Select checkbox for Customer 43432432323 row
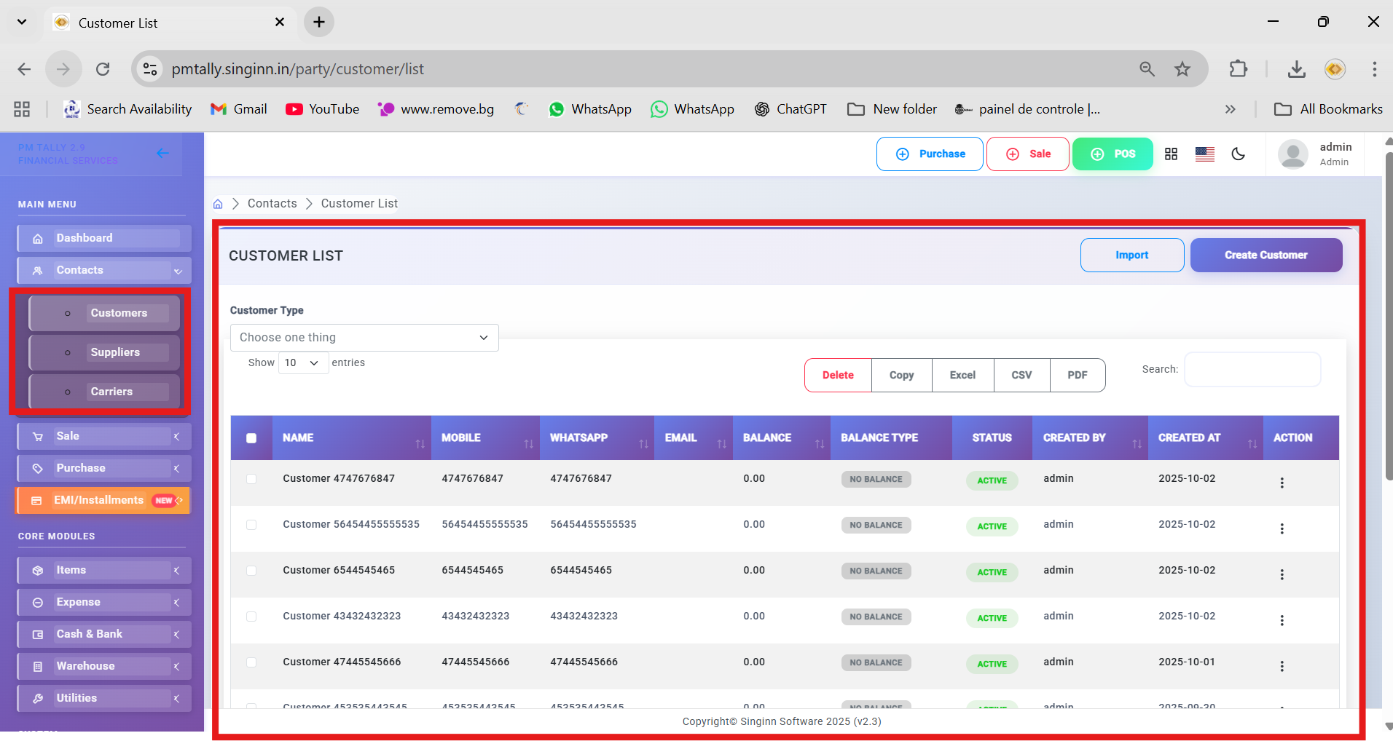This screenshot has width=1393, height=741. [x=251, y=617]
